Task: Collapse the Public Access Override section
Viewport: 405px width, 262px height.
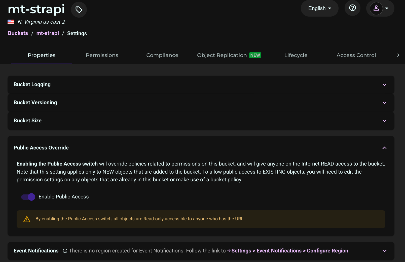Action: pyautogui.click(x=384, y=148)
